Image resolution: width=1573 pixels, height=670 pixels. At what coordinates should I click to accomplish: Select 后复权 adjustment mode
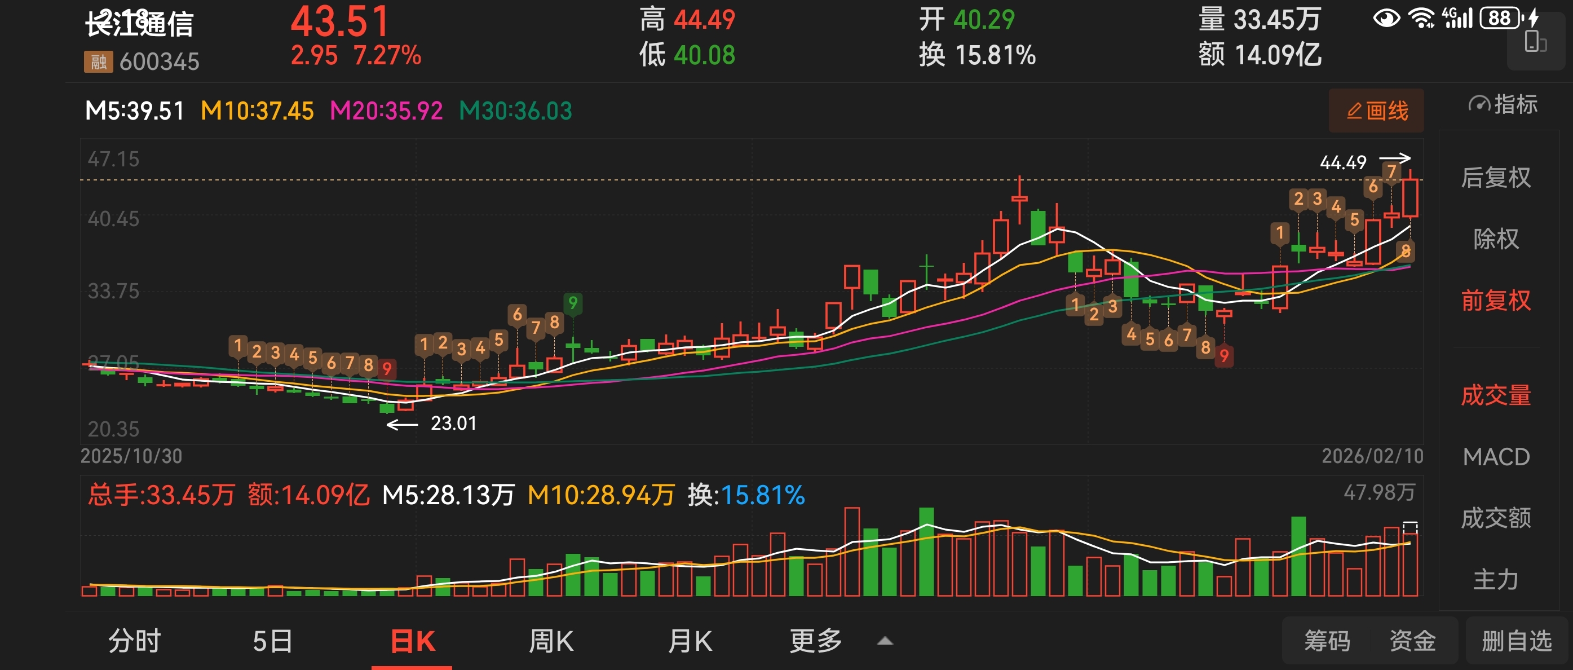click(x=1495, y=178)
